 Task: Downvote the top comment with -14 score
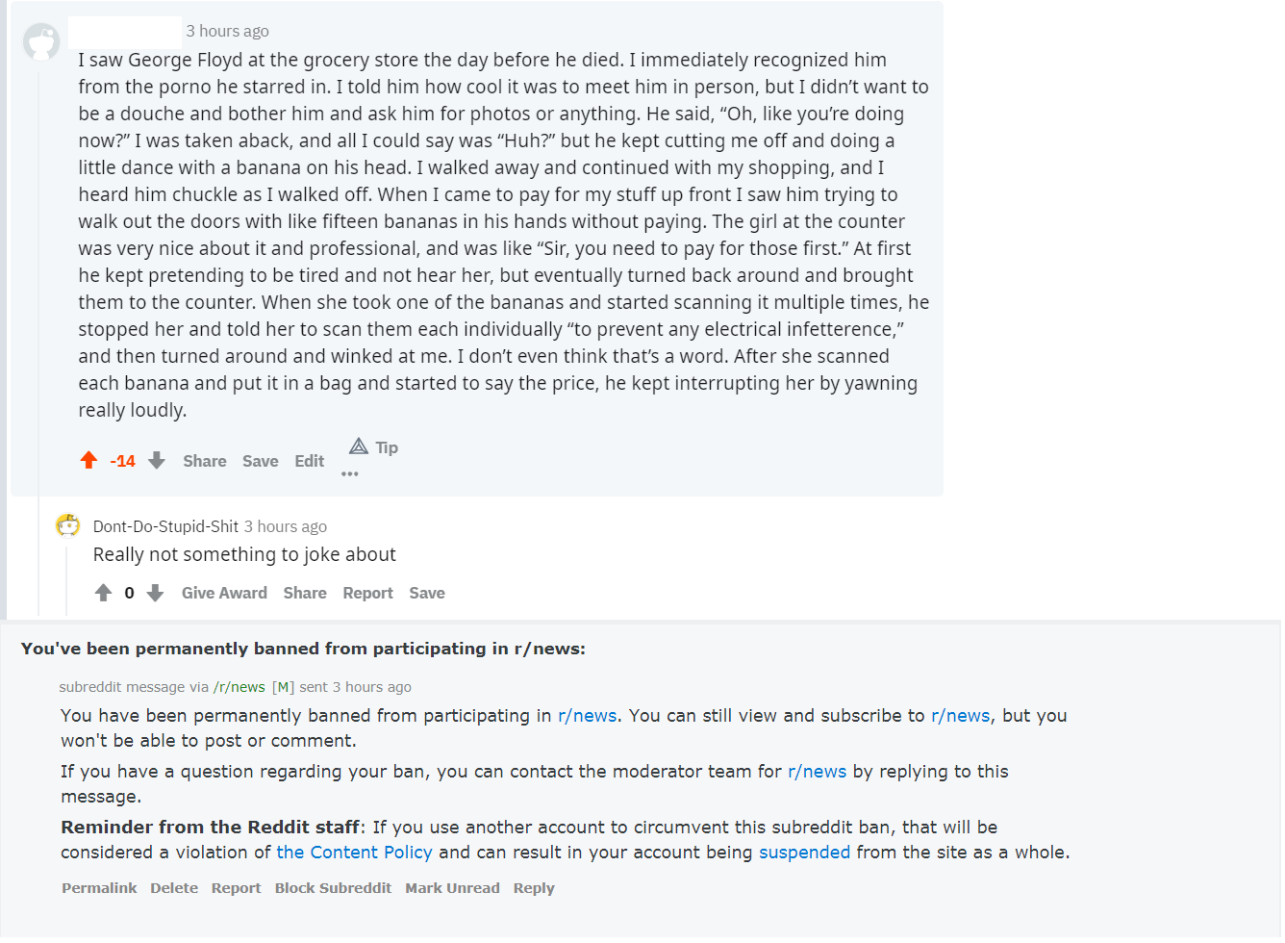[157, 461]
